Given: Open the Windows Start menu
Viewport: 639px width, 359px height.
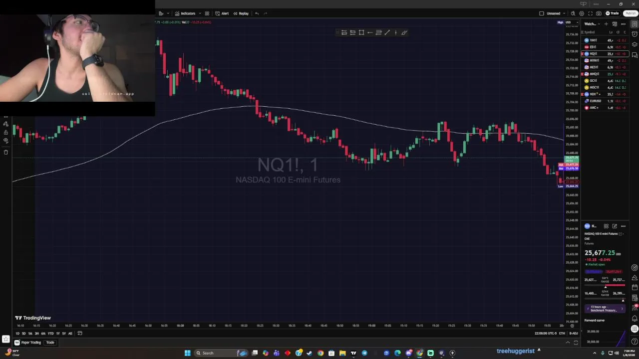Looking at the screenshot, I should tap(187, 353).
